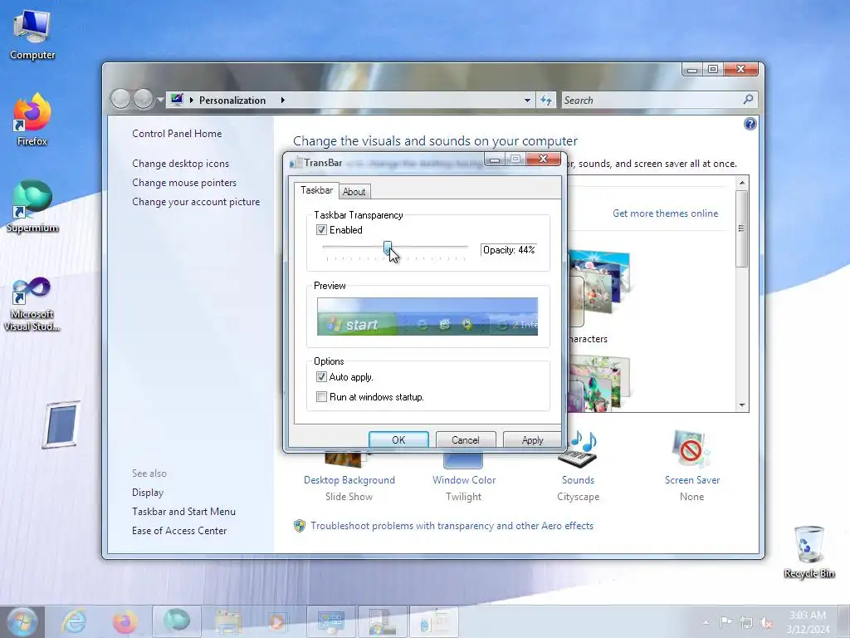The height and width of the screenshot is (638, 850).
Task: Launch Firefox from the desktop shortcut
Action: [32, 120]
